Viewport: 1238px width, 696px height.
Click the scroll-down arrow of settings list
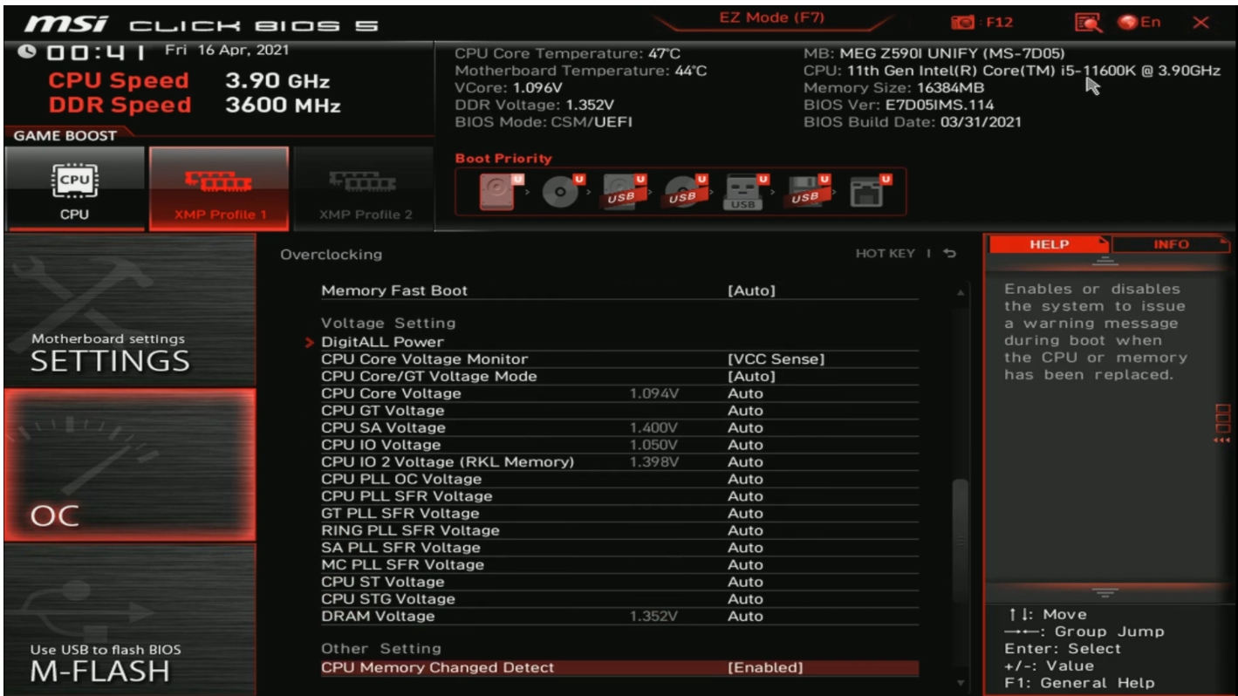tap(959, 682)
